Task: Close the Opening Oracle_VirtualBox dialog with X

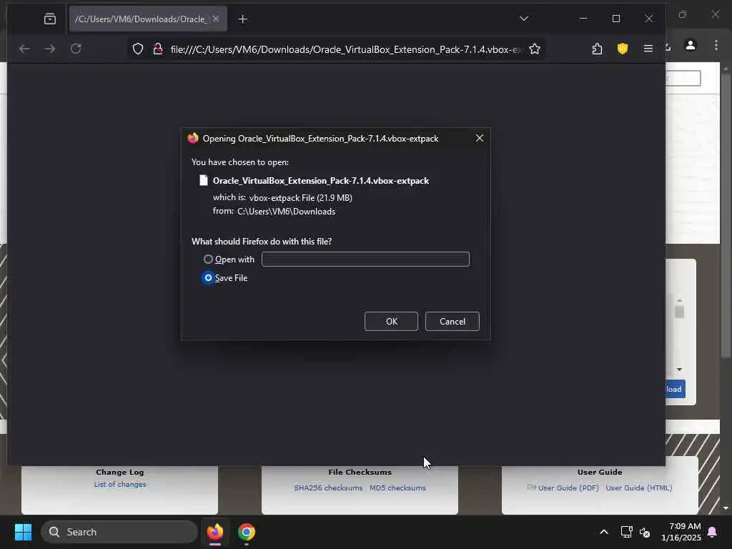Action: point(480,138)
